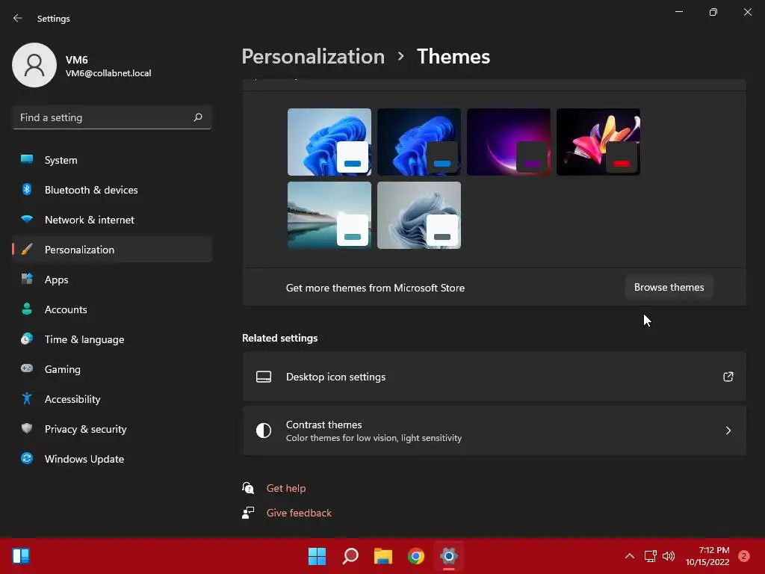Go back with the Settings arrow
The image size is (765, 574).
tap(18, 18)
